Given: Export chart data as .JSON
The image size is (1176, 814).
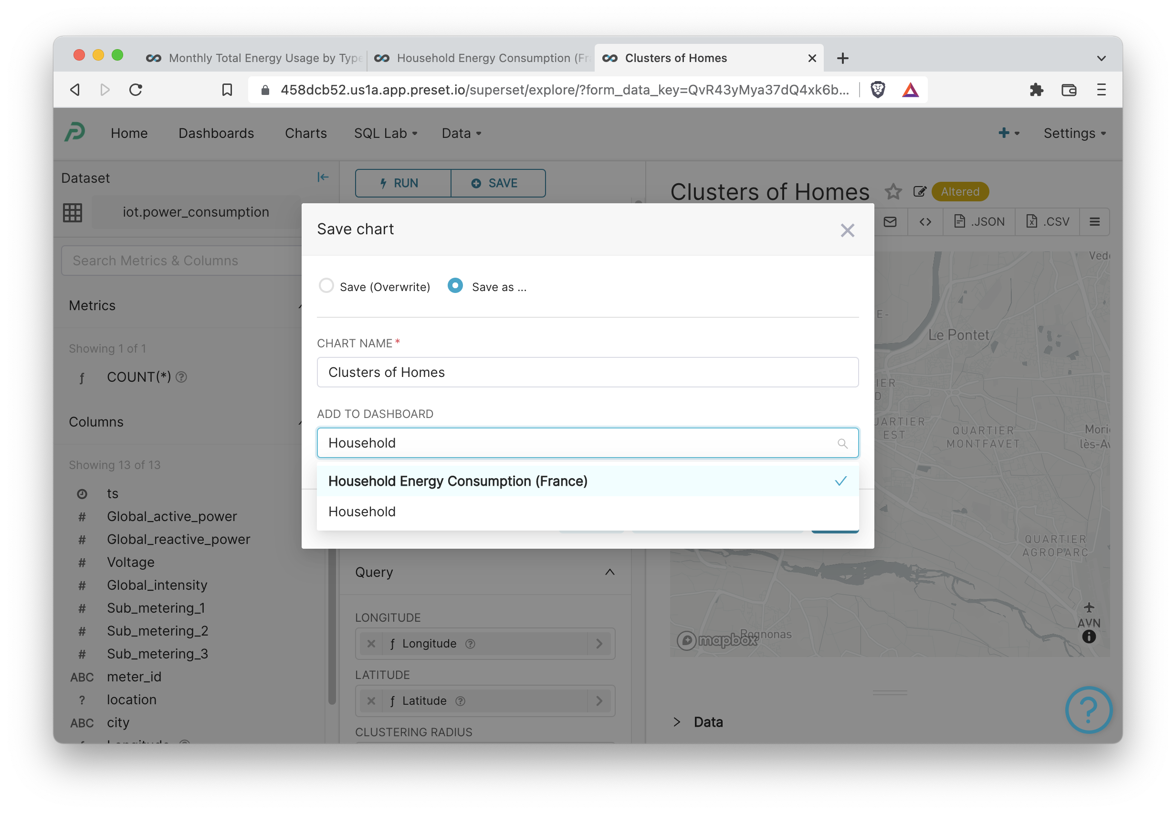Looking at the screenshot, I should pos(978,221).
